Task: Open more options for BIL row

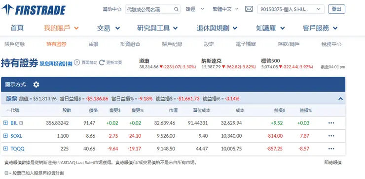Action: click(x=331, y=123)
